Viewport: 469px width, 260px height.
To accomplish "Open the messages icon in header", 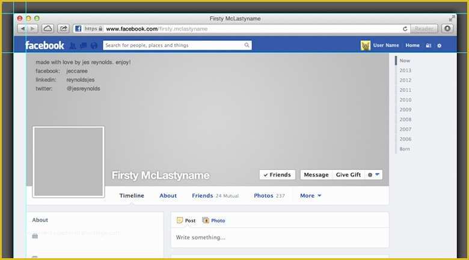I will click(x=84, y=46).
